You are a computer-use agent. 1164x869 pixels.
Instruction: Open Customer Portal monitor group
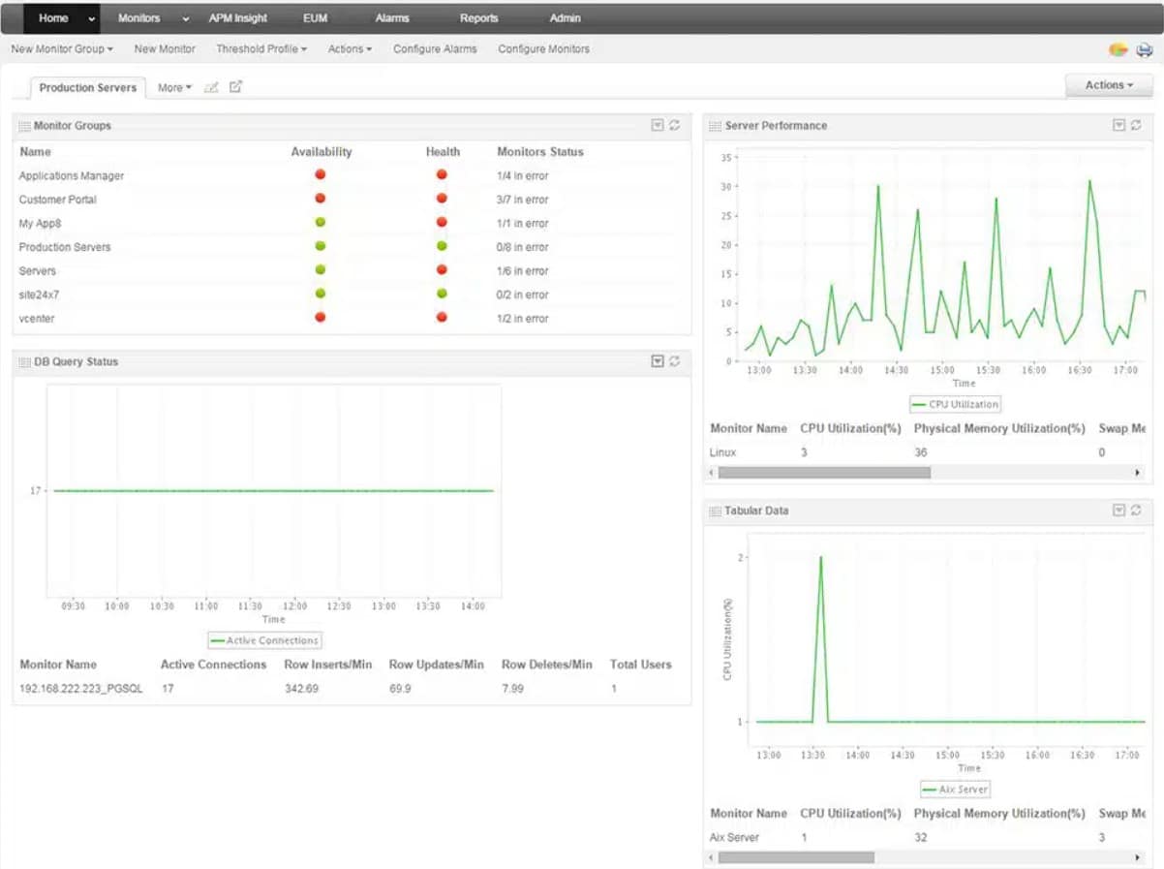point(58,200)
